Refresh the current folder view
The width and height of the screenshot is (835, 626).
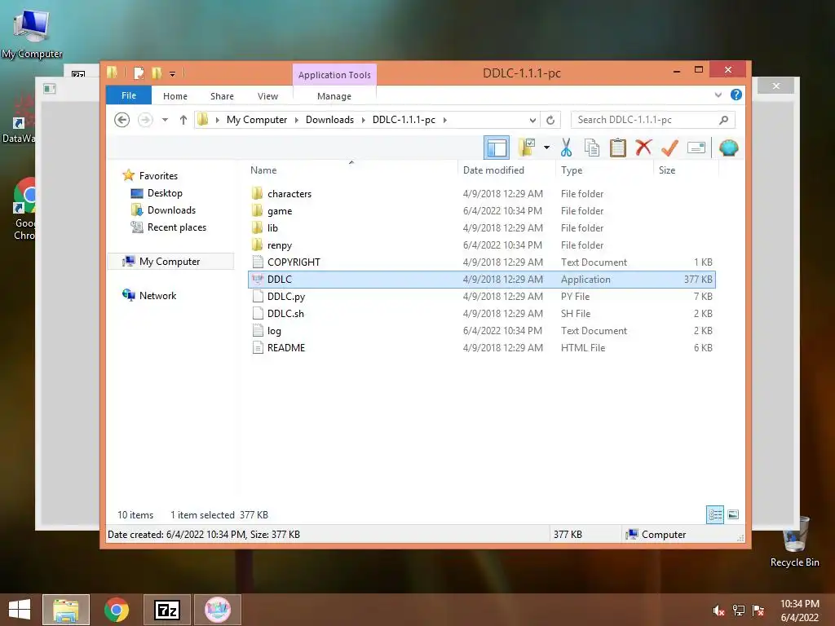coord(550,120)
